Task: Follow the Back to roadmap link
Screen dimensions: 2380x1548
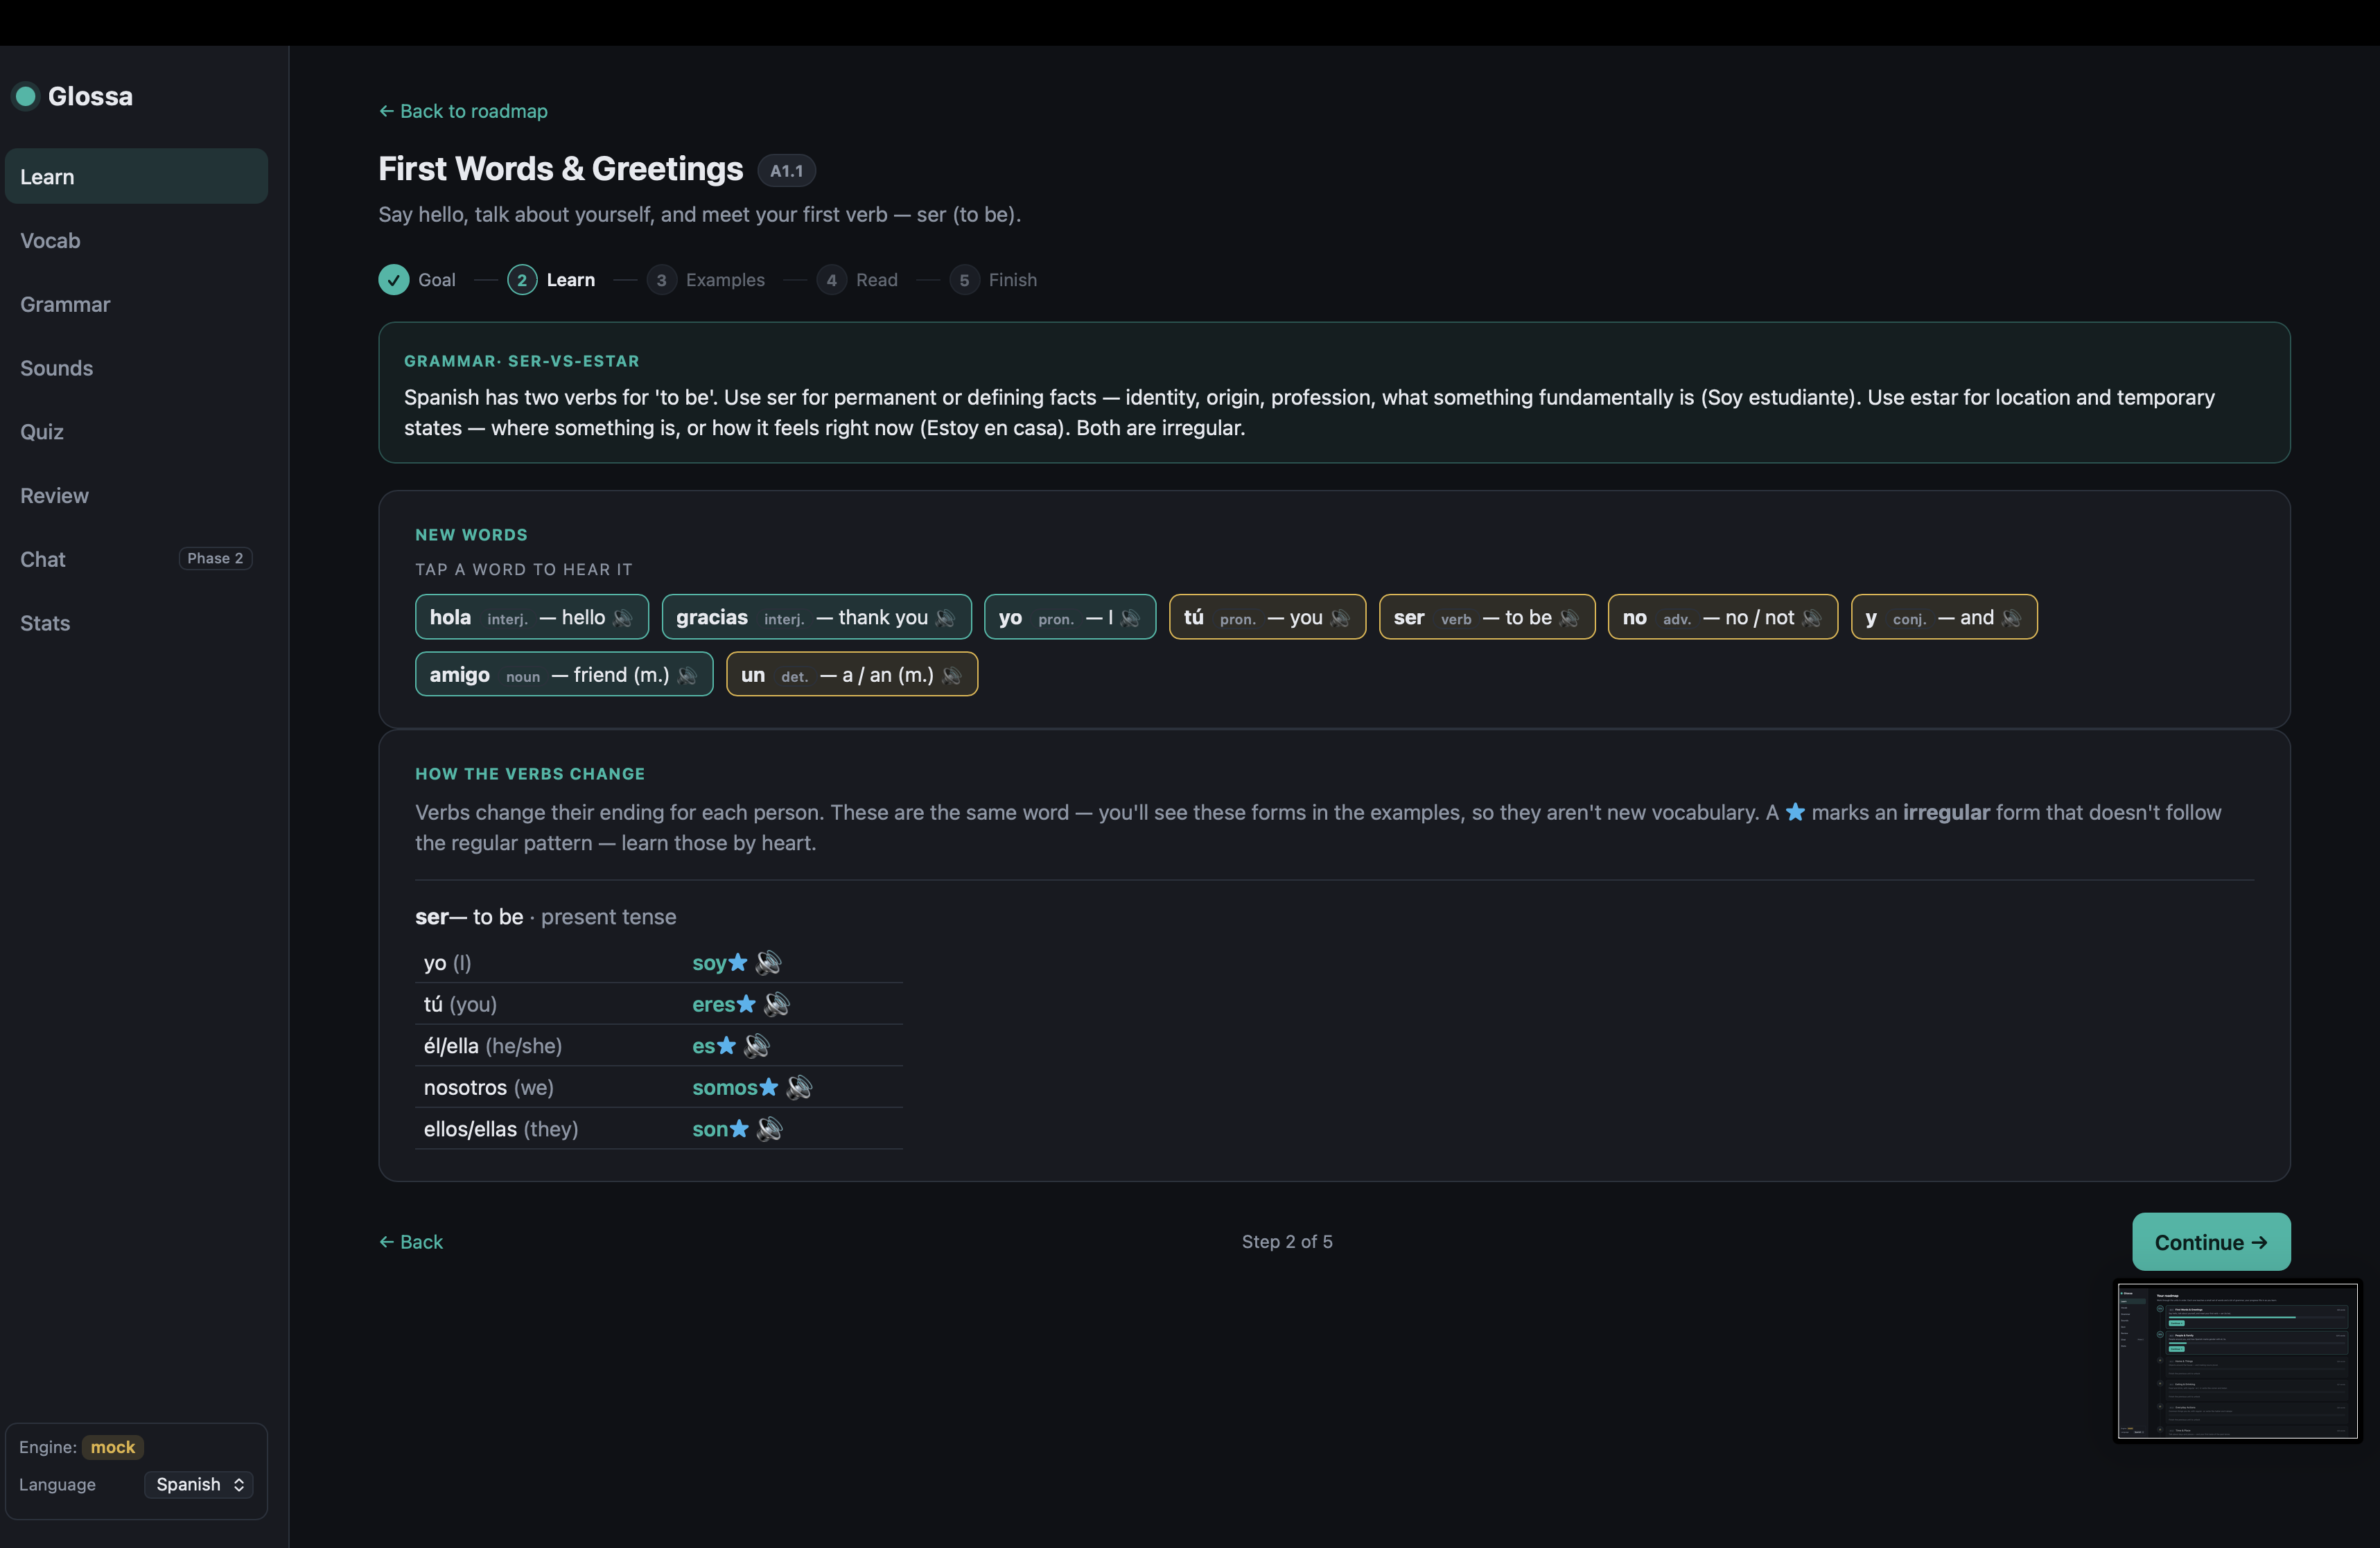Action: click(463, 111)
